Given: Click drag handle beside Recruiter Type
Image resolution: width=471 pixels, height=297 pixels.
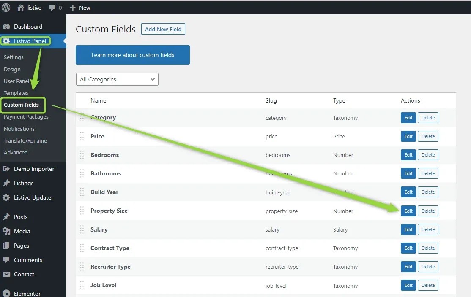Looking at the screenshot, I should [x=82, y=267].
